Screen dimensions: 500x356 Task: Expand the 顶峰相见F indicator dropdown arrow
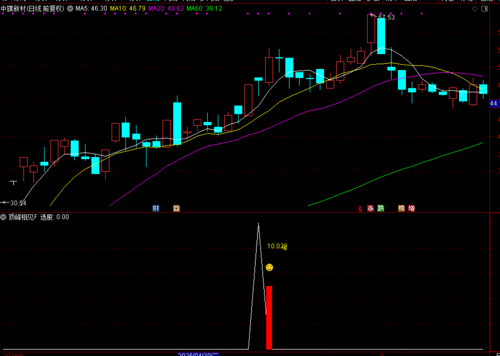(3, 217)
